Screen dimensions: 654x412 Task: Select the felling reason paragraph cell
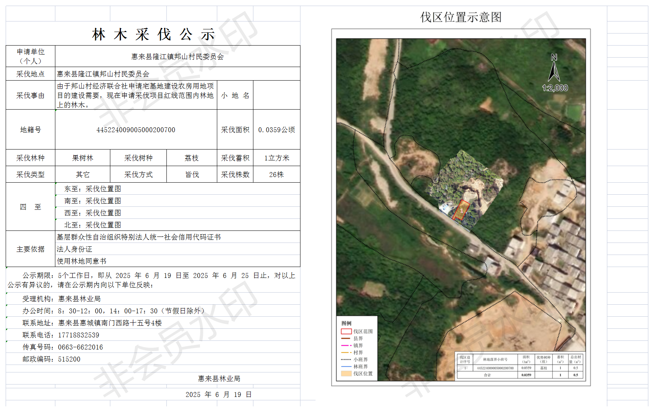pyautogui.click(x=136, y=95)
